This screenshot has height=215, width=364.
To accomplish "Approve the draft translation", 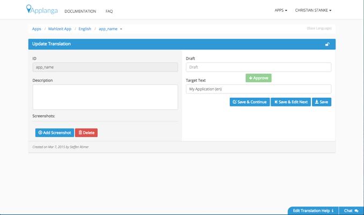I will click(258, 78).
